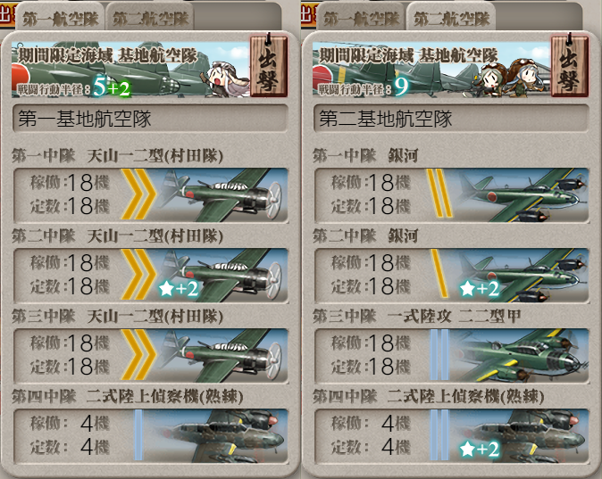
Task: Click fourth squadron recon plane with ★+2, right
Action: 520,435
